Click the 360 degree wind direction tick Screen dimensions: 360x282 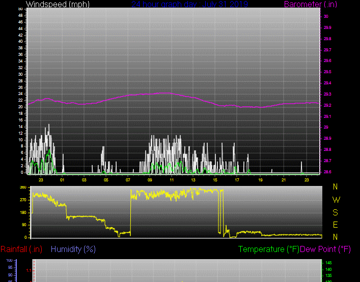(x=23, y=187)
